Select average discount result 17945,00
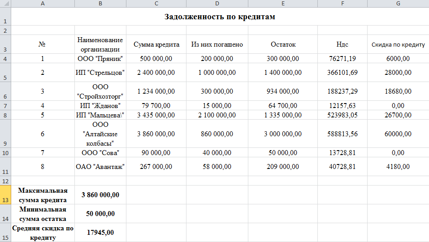The width and height of the screenshot is (429, 242). click(100, 233)
